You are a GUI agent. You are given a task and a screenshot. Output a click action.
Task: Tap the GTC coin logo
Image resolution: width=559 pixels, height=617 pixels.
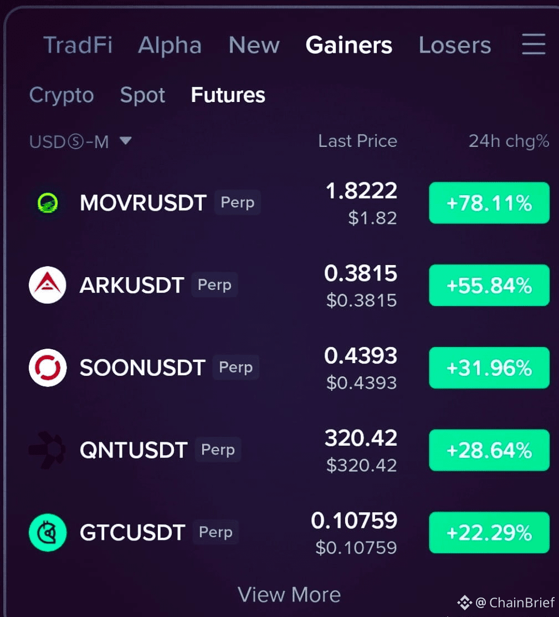(48, 532)
